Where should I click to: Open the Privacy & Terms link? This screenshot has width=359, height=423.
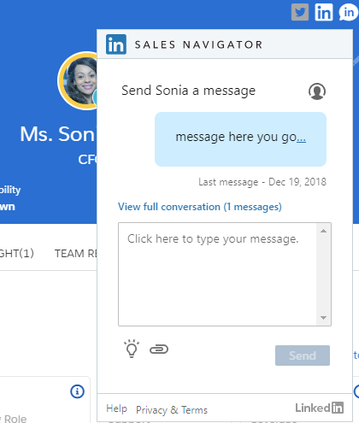point(172,410)
